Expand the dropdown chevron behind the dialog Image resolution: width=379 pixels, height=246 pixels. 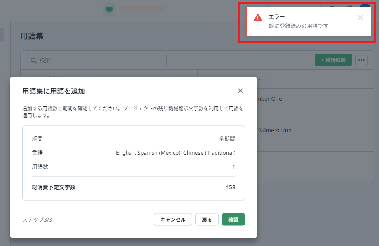(x=259, y=79)
